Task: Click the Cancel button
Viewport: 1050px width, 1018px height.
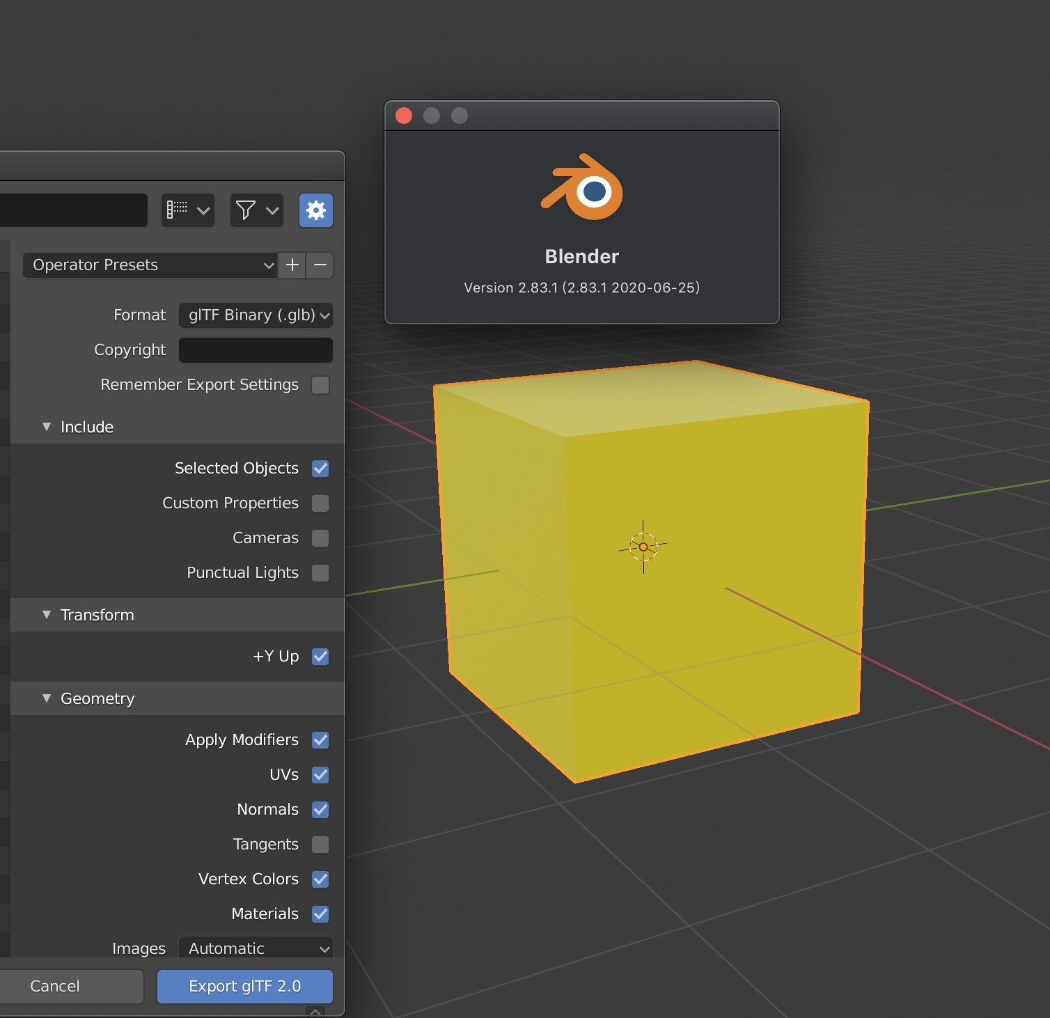Action: click(71, 987)
